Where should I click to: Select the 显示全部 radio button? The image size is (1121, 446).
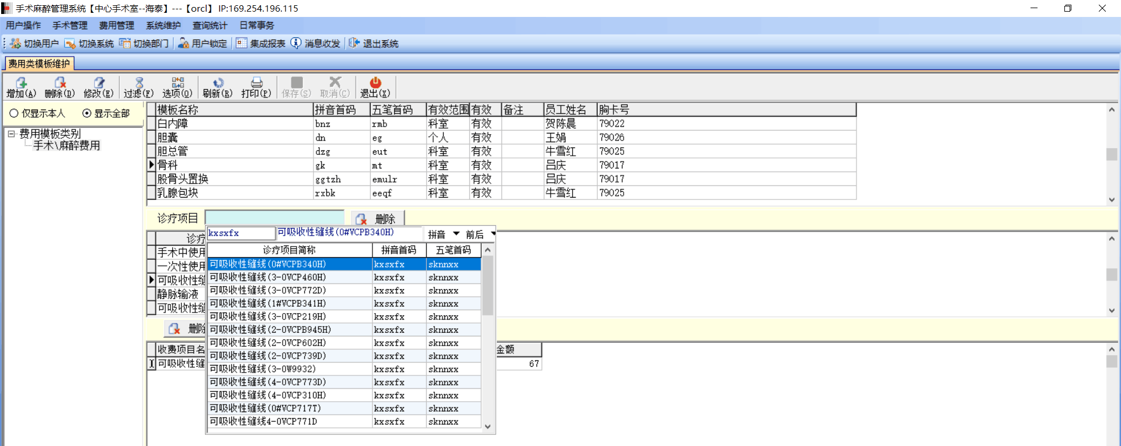point(87,113)
